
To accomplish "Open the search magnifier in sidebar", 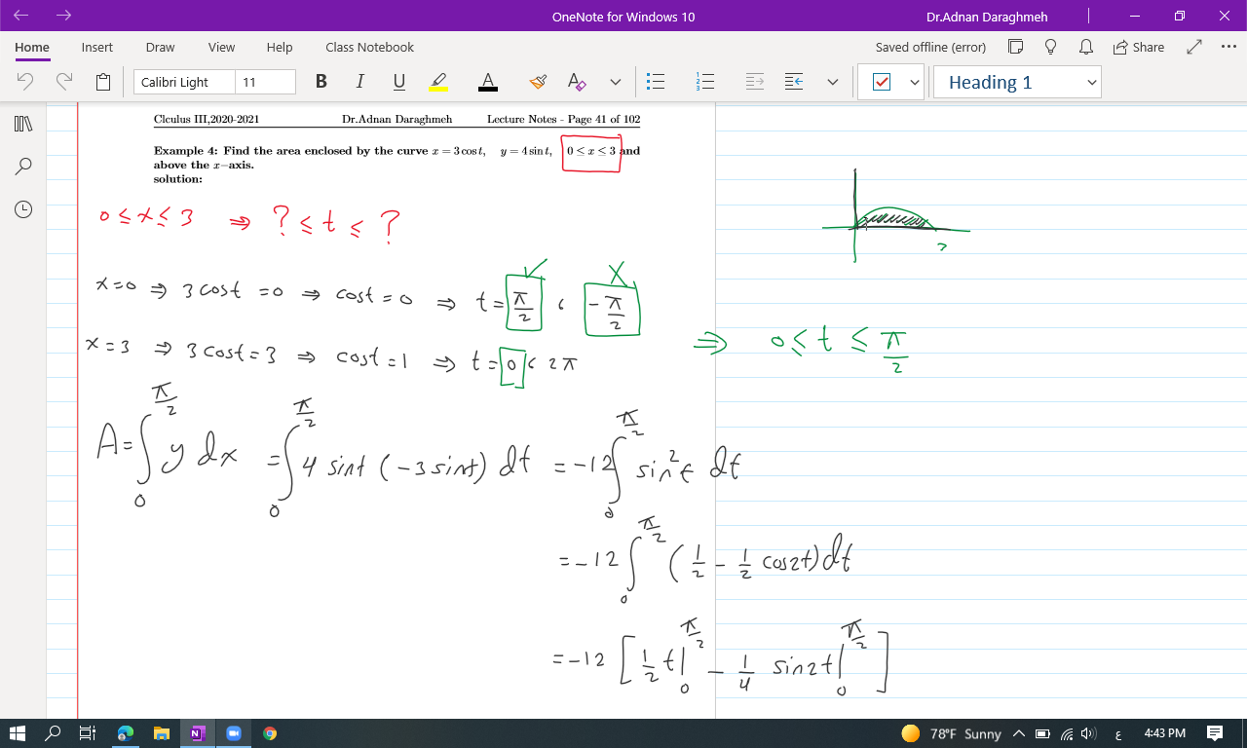I will click(23, 167).
